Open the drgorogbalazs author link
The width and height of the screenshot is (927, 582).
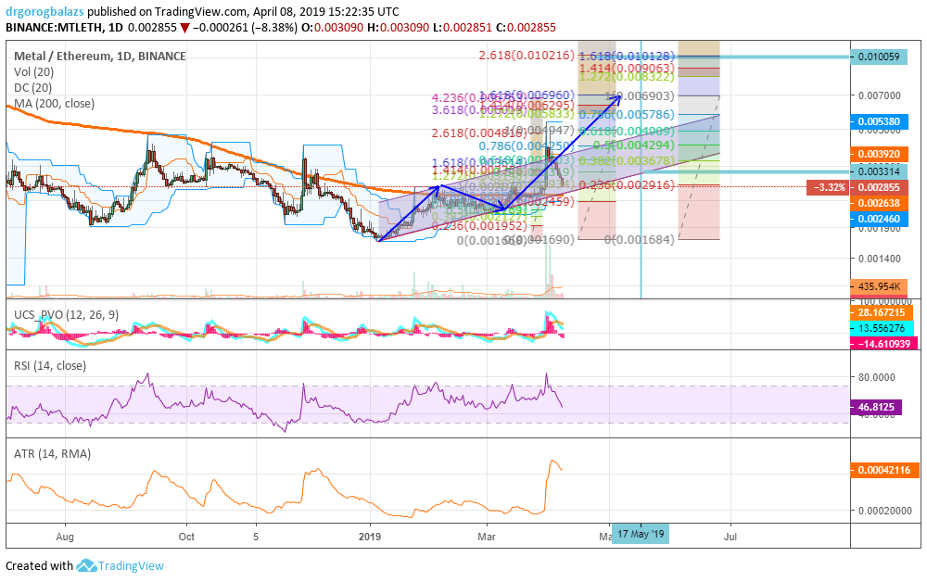(45, 11)
